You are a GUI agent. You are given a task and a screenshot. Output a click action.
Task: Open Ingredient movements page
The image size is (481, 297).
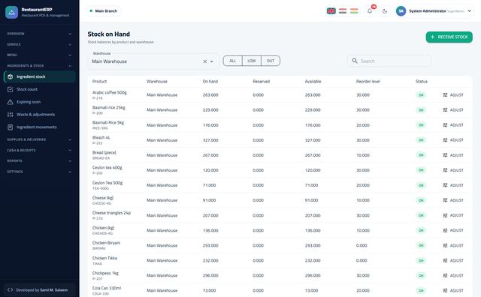click(x=40, y=127)
